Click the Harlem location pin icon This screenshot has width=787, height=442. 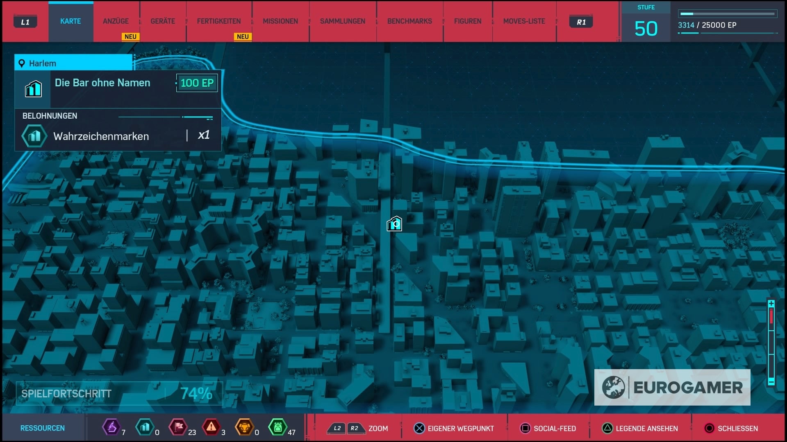tap(22, 63)
